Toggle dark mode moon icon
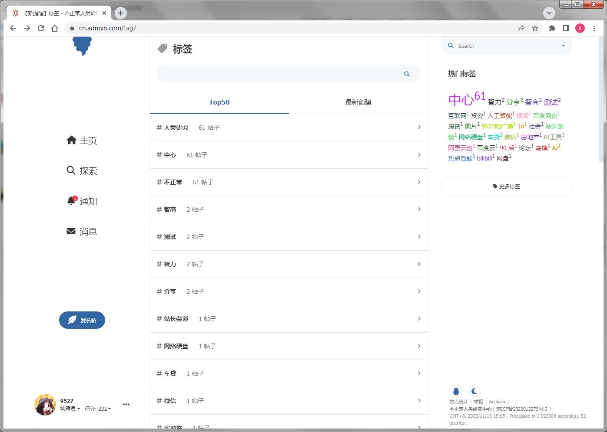Screen dimensions: 607x432 [x=474, y=391]
